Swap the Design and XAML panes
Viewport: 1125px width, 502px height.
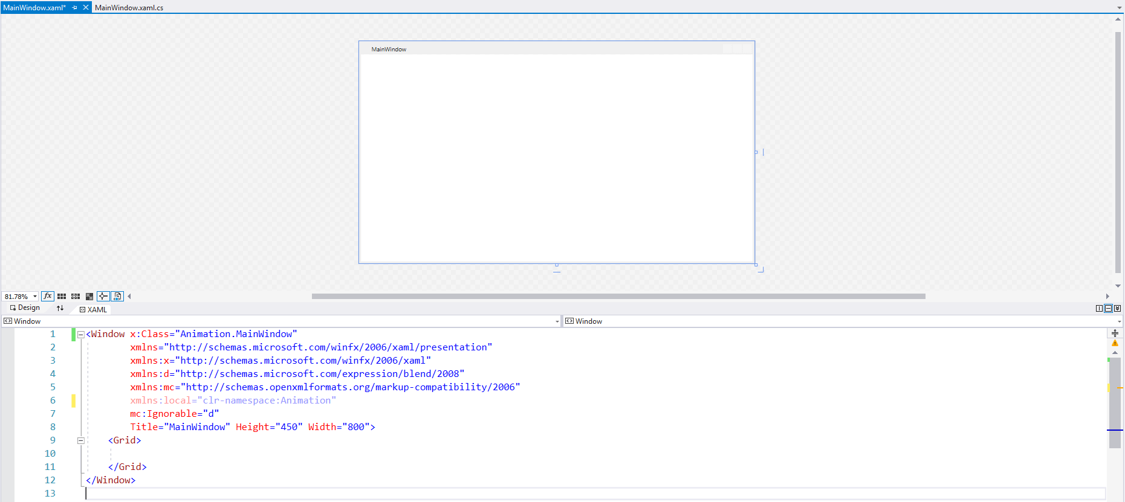(60, 308)
